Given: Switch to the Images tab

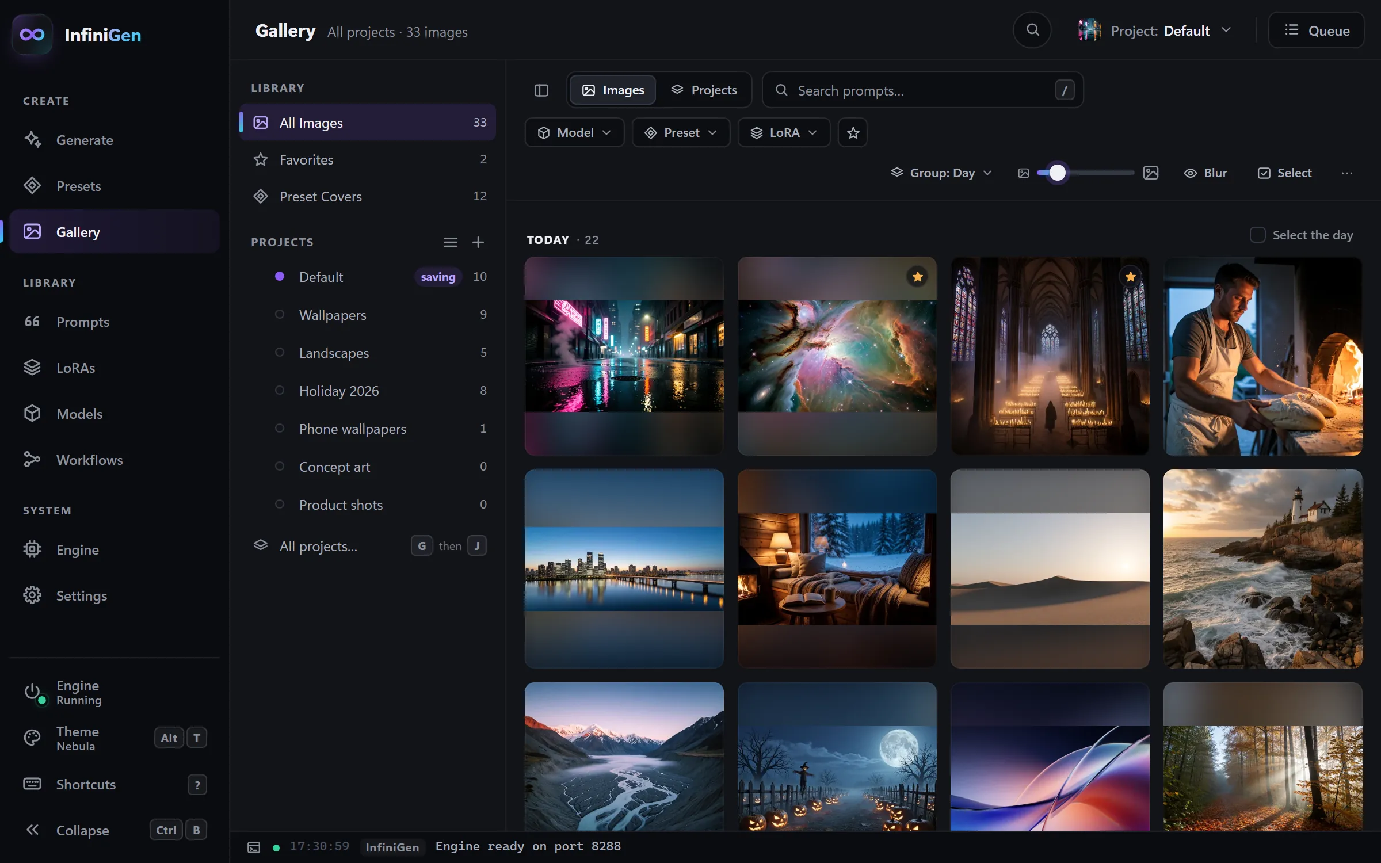Looking at the screenshot, I should click(613, 90).
